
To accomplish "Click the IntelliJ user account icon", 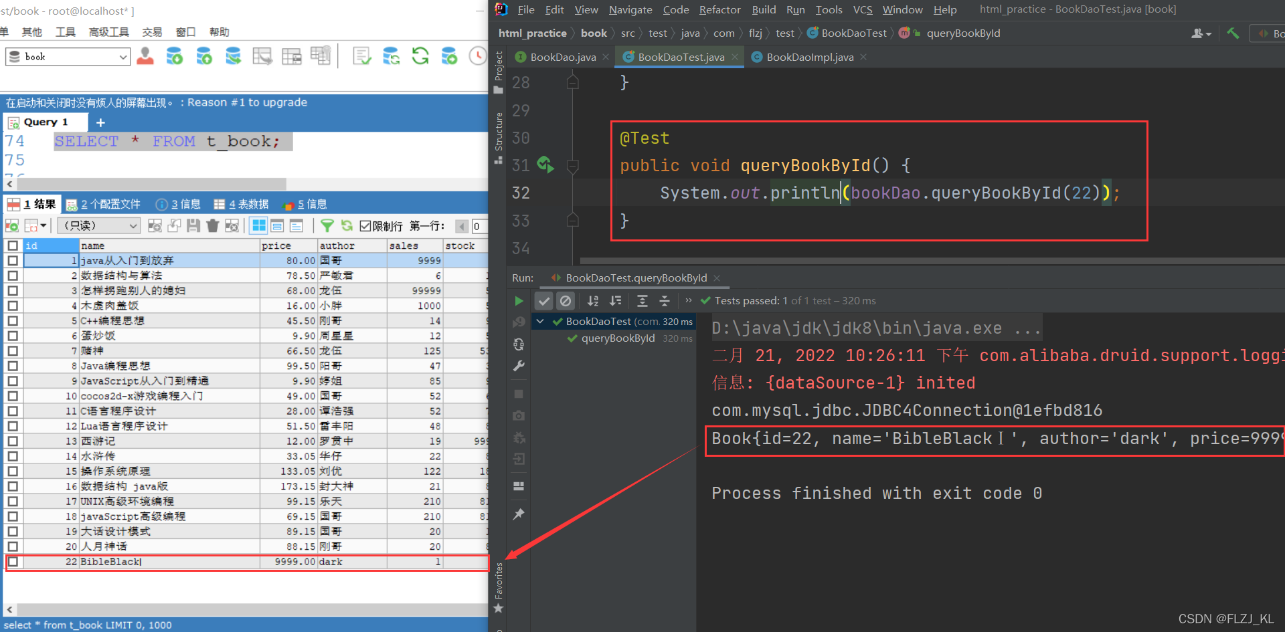I will [1201, 33].
